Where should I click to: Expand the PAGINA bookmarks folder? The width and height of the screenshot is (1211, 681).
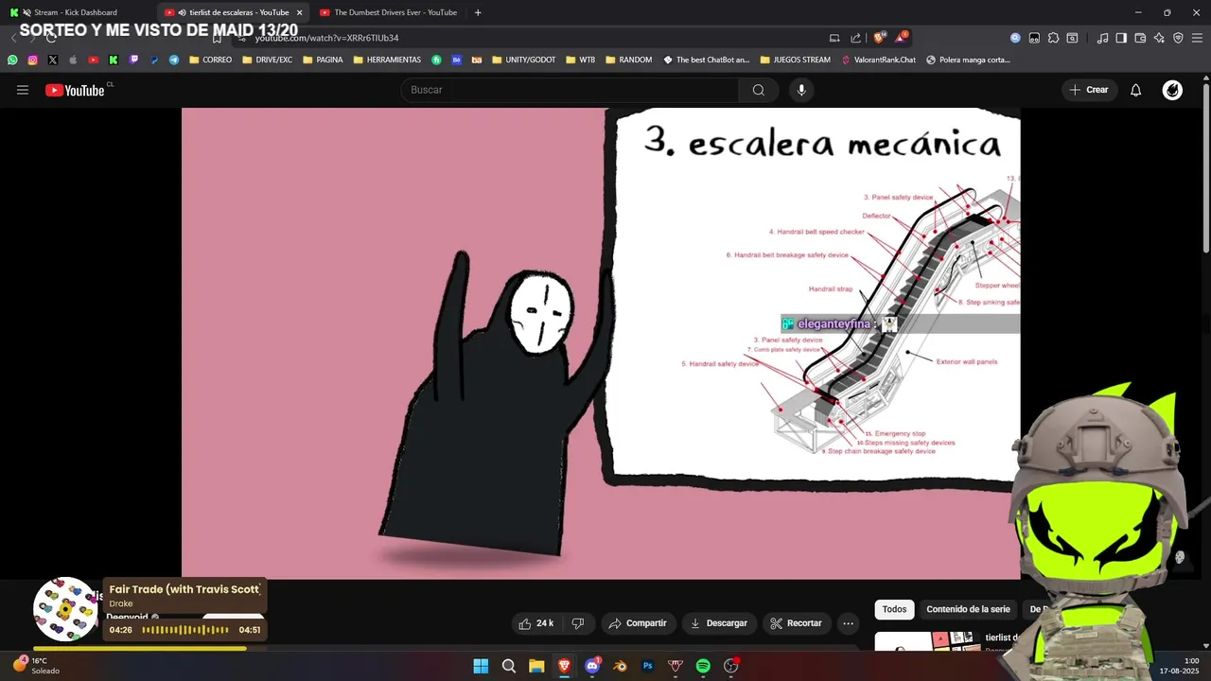323,60
